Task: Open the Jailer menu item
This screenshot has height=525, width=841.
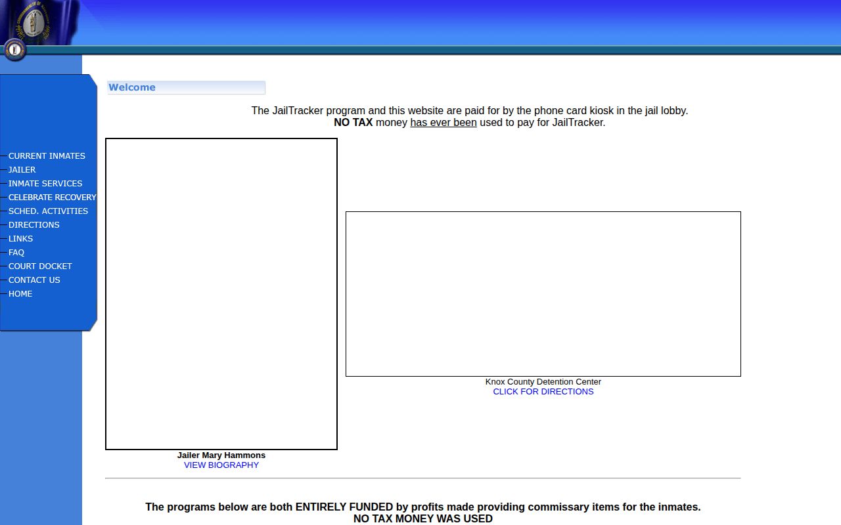Action: tap(22, 169)
